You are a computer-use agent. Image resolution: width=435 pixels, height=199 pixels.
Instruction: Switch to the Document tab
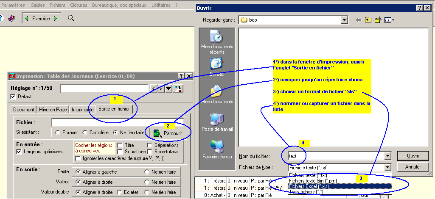pos(24,110)
